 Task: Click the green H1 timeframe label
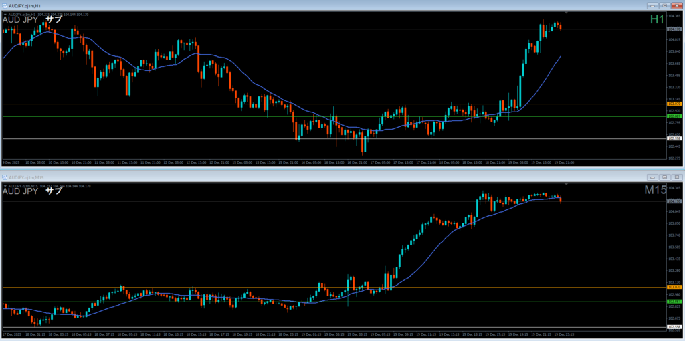[x=658, y=21]
